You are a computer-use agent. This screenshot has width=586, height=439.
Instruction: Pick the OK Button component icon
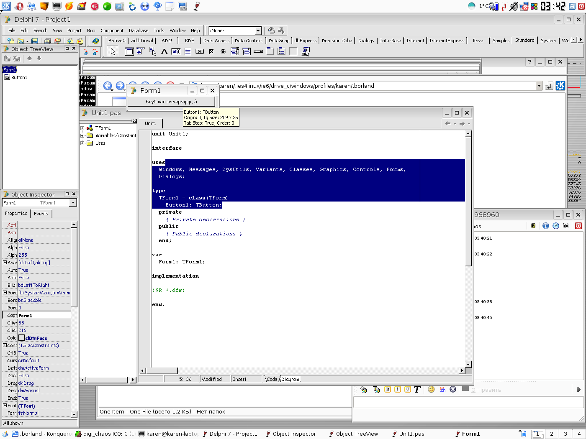(200, 51)
